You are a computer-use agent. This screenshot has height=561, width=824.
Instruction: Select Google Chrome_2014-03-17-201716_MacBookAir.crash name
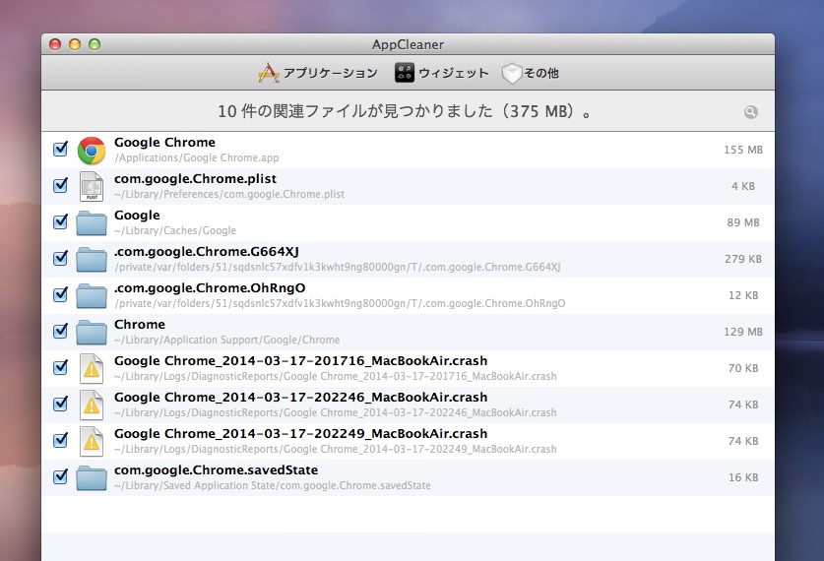(300, 361)
